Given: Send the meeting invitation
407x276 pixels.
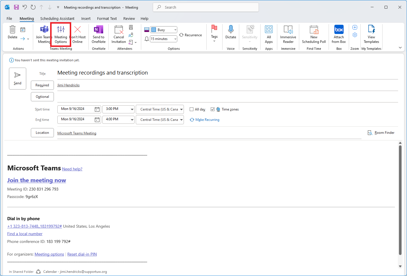Looking at the screenshot, I should click(x=18, y=79).
